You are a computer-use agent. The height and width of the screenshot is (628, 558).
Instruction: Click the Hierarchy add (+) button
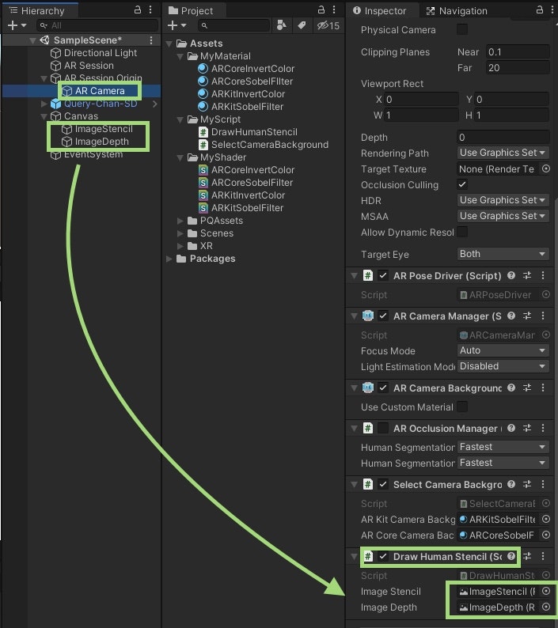point(17,25)
